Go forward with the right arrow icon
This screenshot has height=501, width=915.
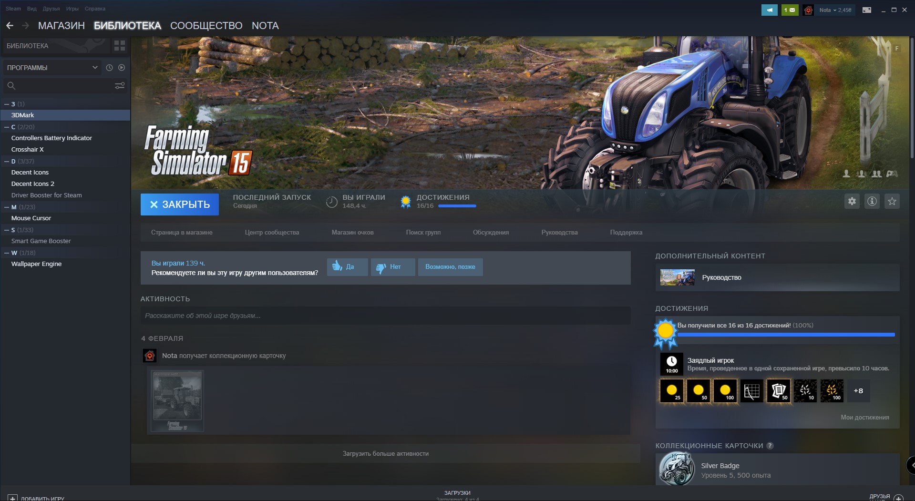(x=25, y=26)
